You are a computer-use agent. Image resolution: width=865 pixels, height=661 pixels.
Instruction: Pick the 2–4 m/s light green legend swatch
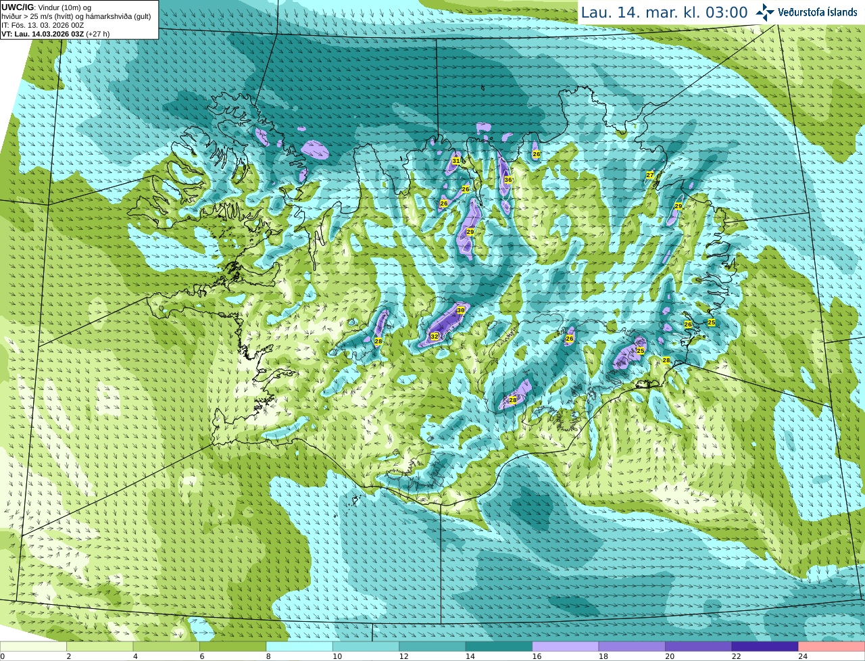tap(100, 647)
